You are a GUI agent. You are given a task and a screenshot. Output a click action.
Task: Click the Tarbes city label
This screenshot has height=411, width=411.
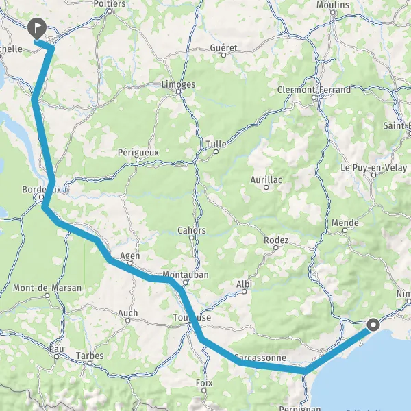(x=90, y=356)
